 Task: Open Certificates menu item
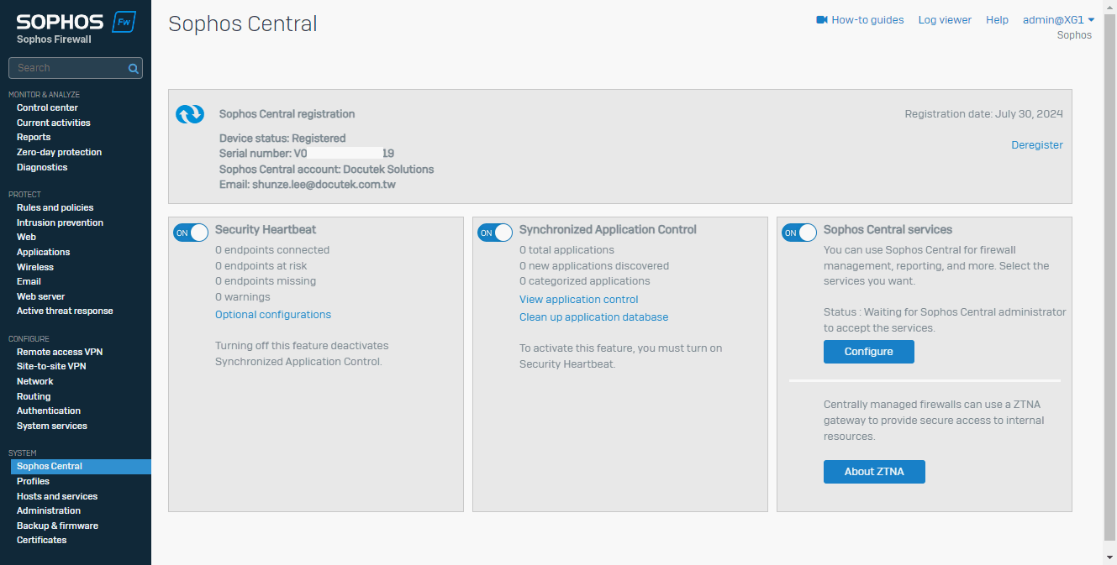[41, 540]
